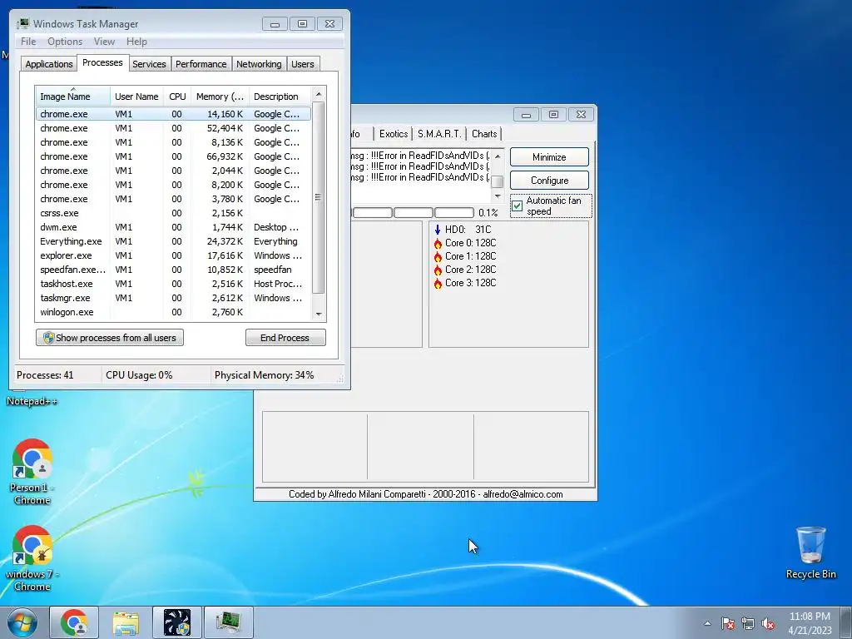Click the Core 3 flame icon
852x639 pixels.
pos(438,283)
